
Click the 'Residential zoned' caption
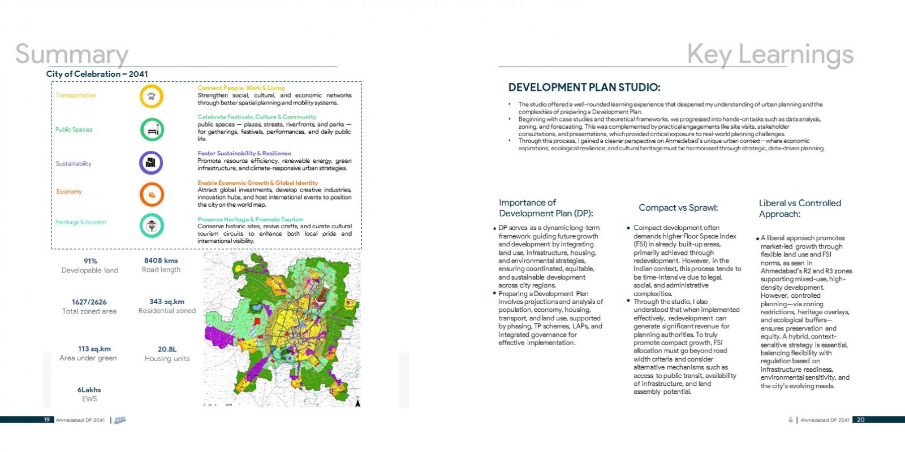167,311
